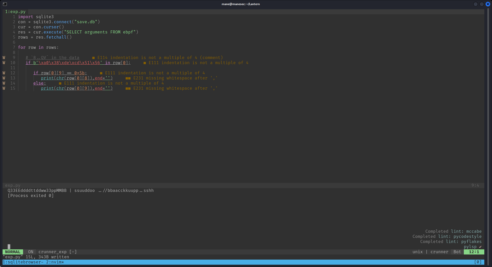Click the double-square marker on line 15
Image resolution: width=492 pixels, height=267 pixels.
click(128, 88)
